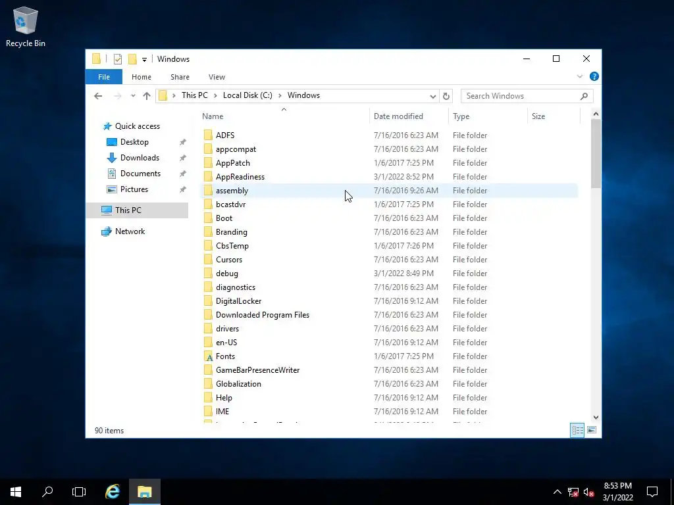
Task: Switch to Details view layout button
Action: [x=577, y=430]
